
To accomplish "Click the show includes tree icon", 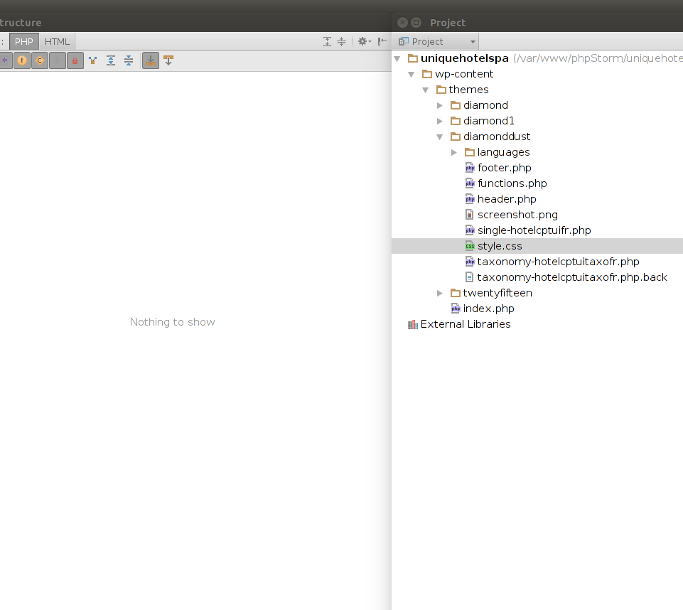I will pos(93,60).
